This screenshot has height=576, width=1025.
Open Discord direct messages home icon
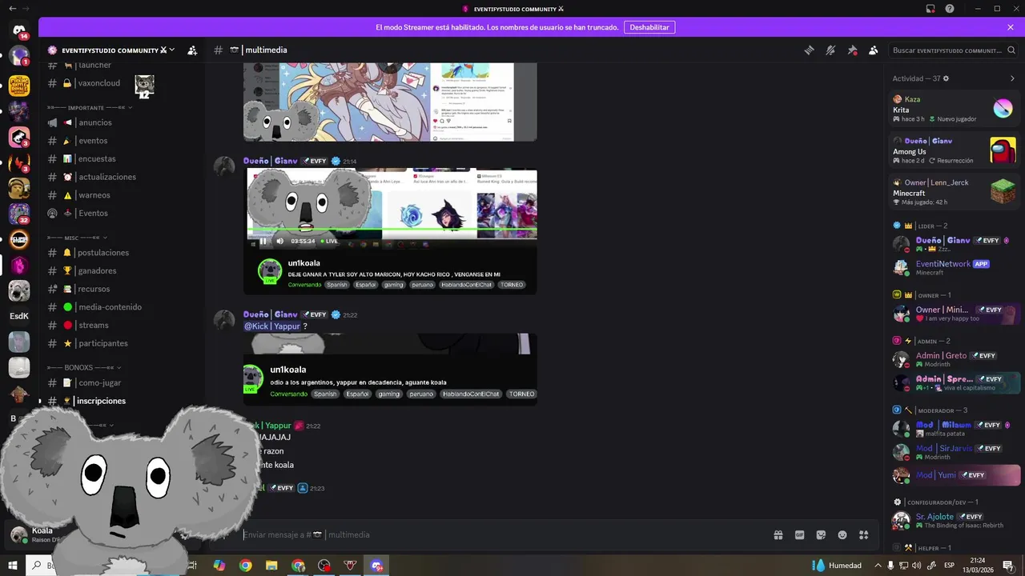pyautogui.click(x=19, y=30)
